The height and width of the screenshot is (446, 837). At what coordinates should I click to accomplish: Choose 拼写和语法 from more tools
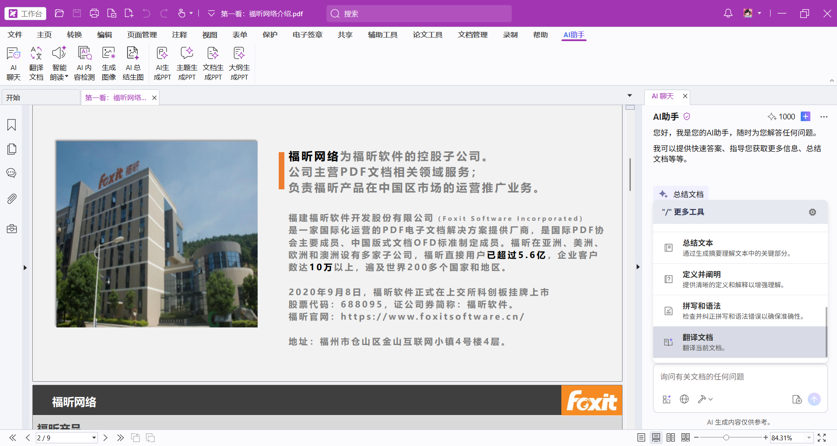[740, 310]
